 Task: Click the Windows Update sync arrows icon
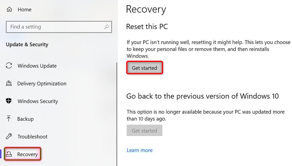(9, 66)
